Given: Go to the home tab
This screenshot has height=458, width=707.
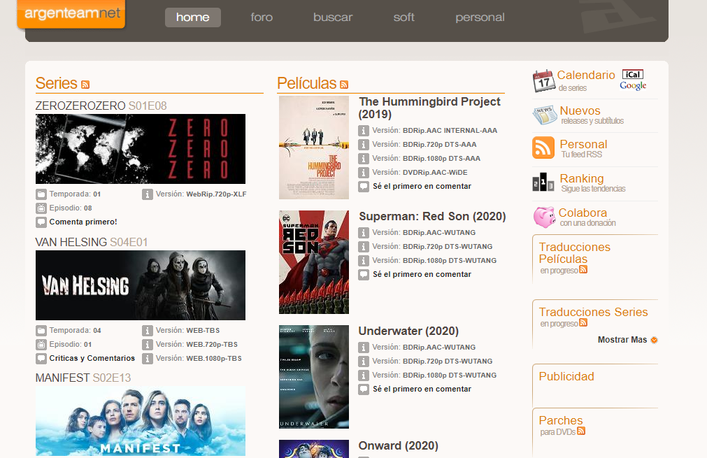Looking at the screenshot, I should point(193,17).
